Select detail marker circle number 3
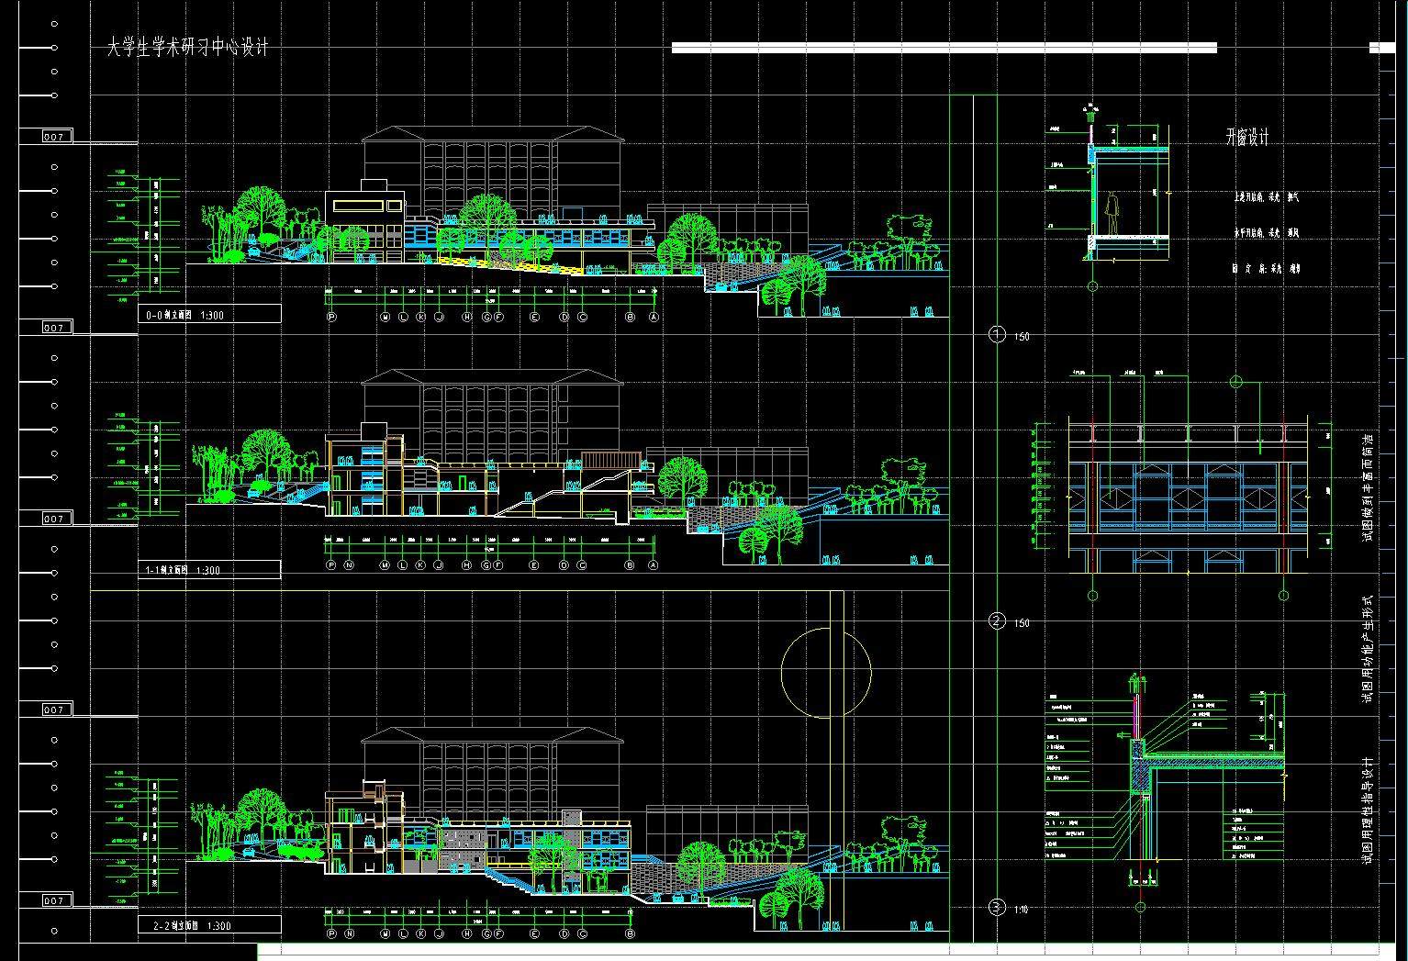Screen dimensions: 1408x961 (998, 908)
